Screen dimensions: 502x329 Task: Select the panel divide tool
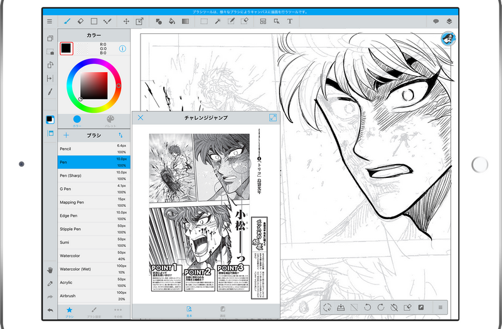tap(263, 21)
